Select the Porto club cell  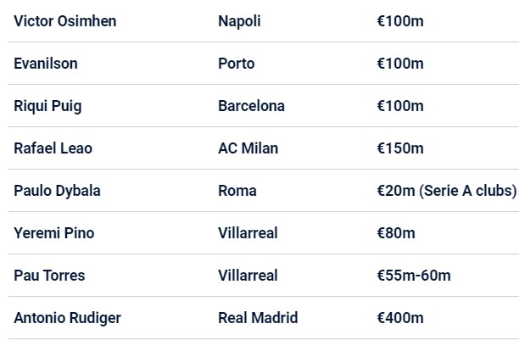[236, 64]
